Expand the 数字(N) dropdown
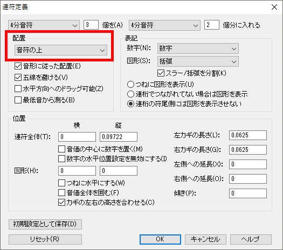Viewport: 283px width, 250px height. [198, 48]
